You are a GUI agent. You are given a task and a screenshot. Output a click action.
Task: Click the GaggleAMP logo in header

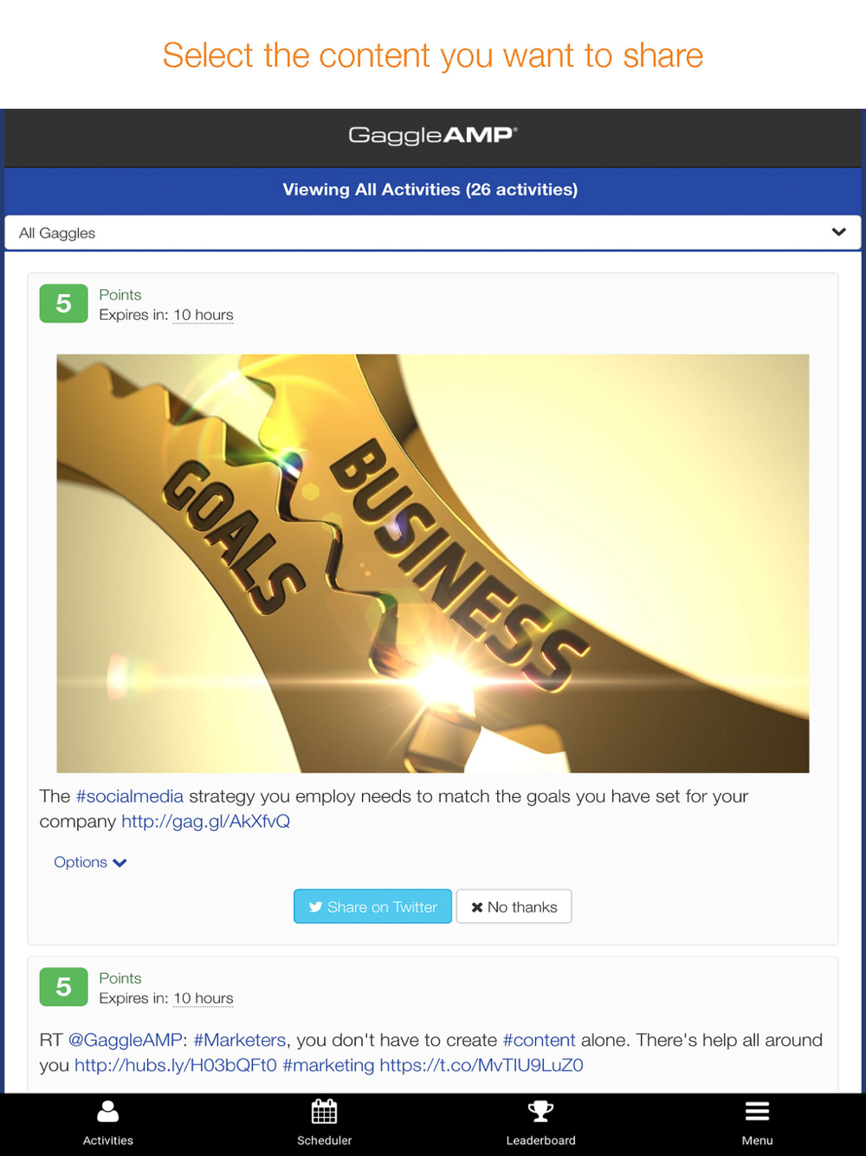(433, 135)
